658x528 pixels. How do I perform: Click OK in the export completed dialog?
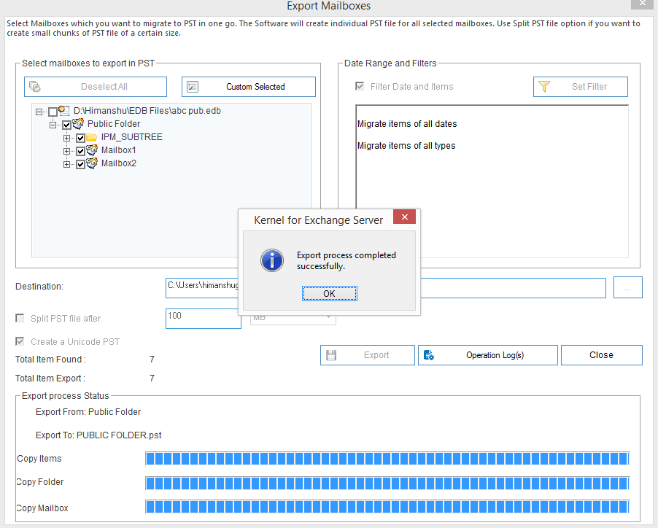pyautogui.click(x=330, y=294)
